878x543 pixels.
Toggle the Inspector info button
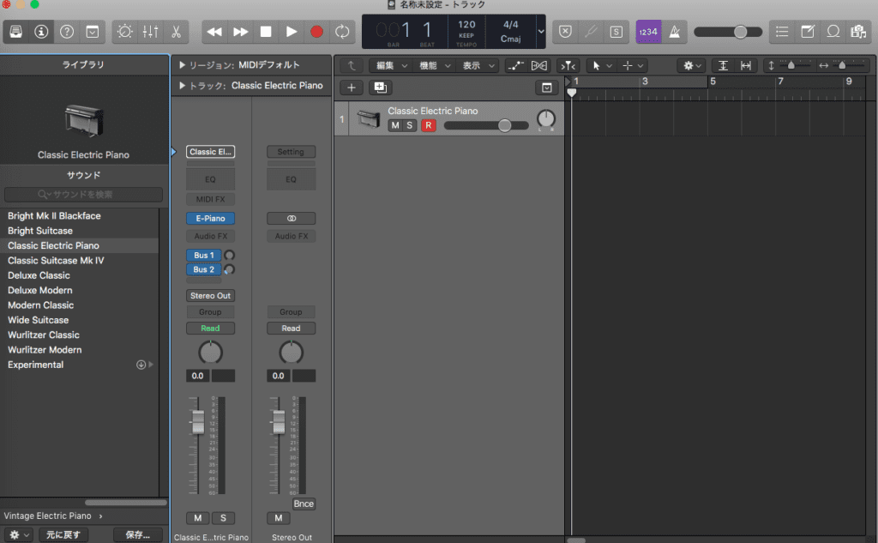click(41, 32)
